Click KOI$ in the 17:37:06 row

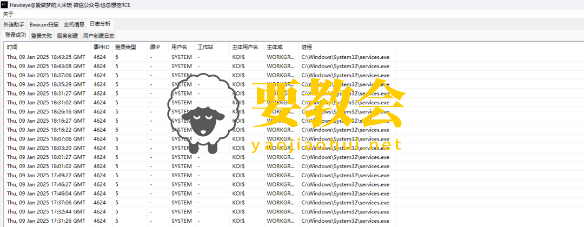tap(238, 203)
